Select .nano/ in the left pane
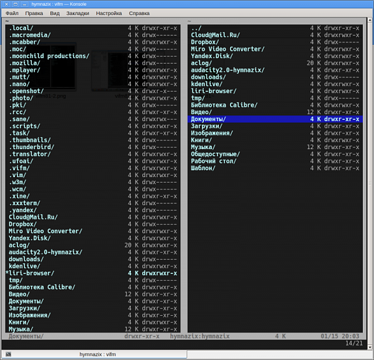The width and height of the screenshot is (374, 360). click(93, 84)
